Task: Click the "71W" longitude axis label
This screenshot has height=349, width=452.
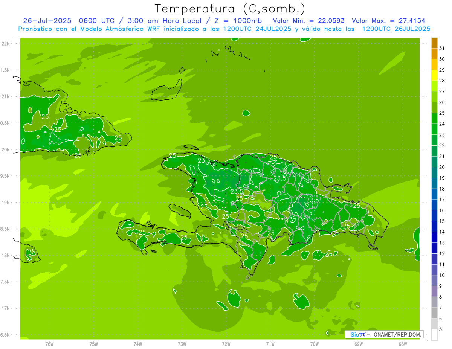Action: coord(270,344)
